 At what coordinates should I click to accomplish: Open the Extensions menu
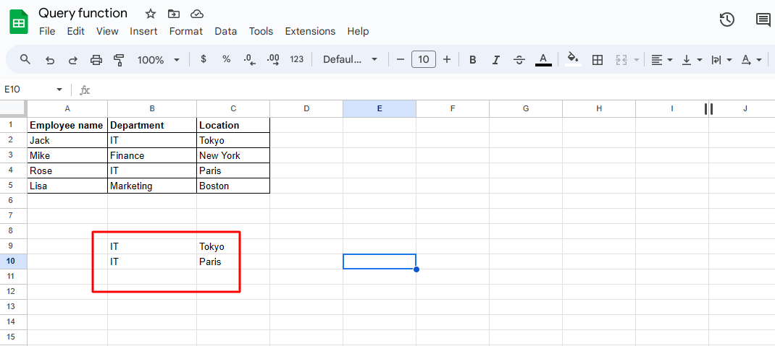[310, 31]
